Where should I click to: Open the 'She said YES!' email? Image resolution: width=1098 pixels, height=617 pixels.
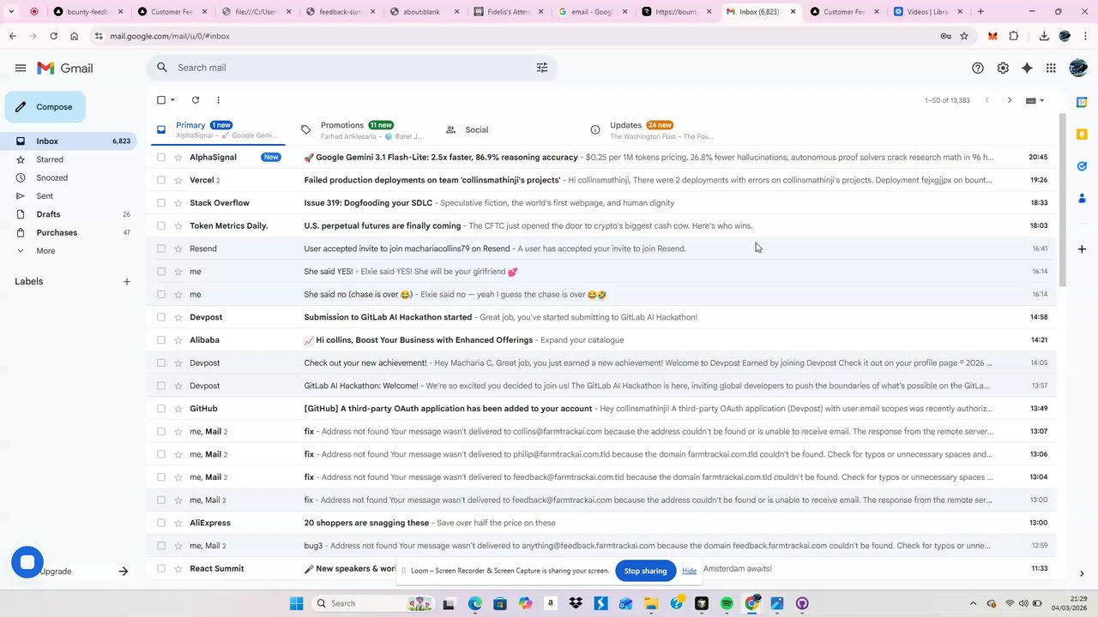(601, 272)
